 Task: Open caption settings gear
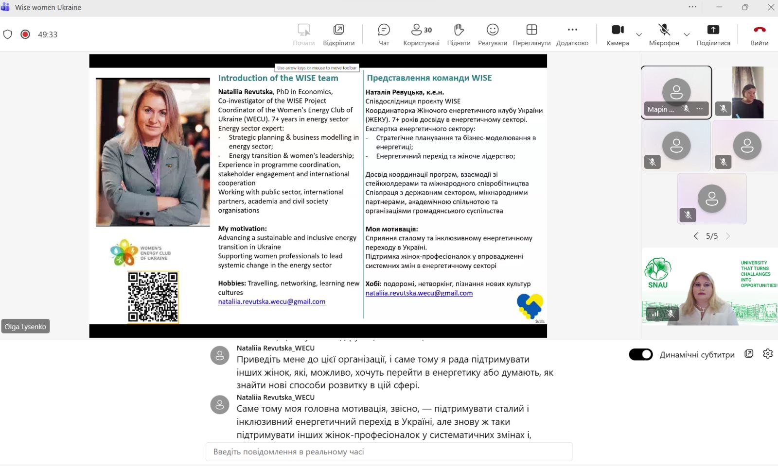768,354
